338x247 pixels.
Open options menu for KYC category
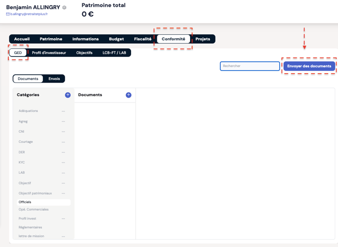point(63,163)
